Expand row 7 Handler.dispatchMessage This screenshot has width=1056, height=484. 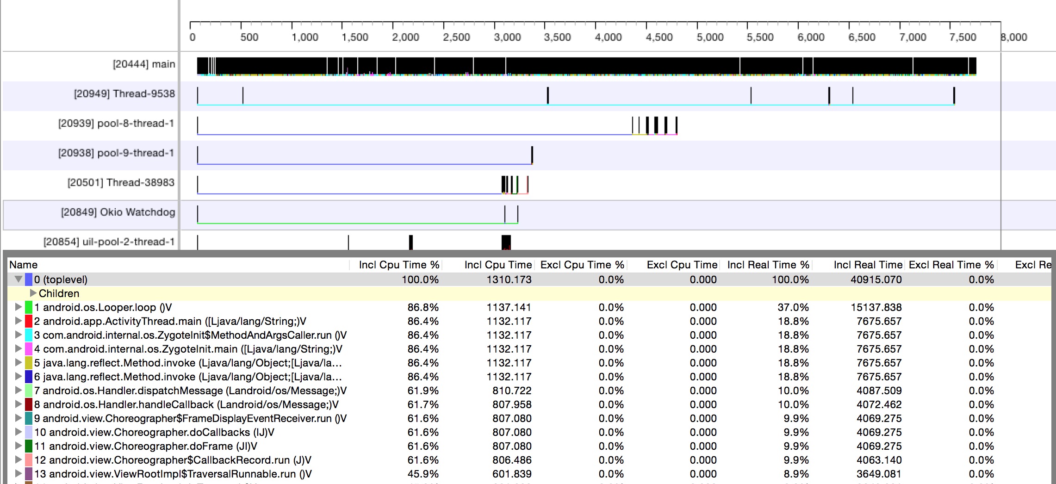pos(18,391)
